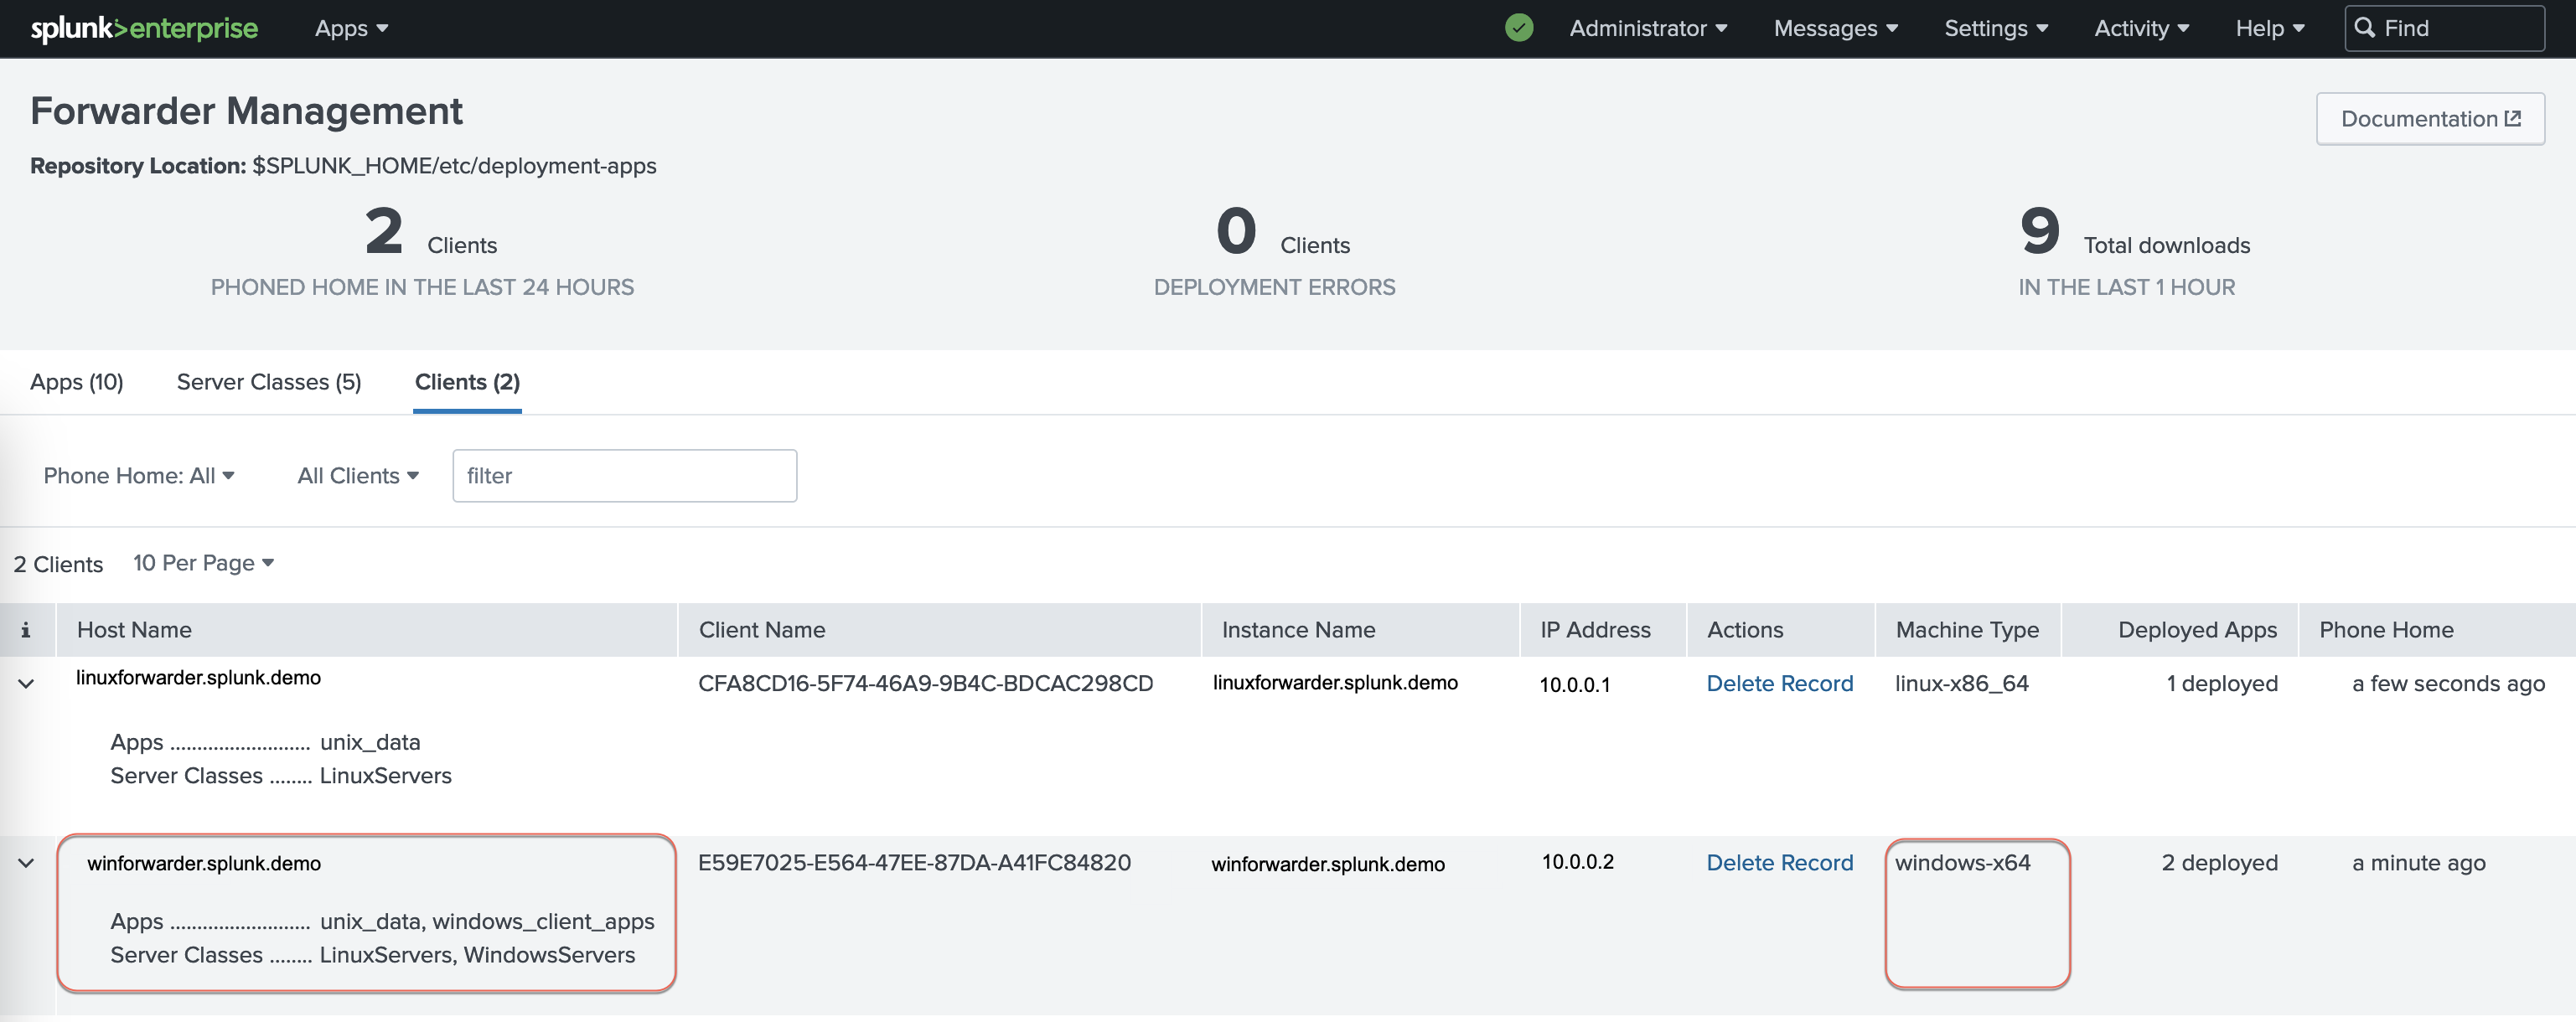2576x1022 pixels.
Task: Collapse the winforwarder.splunk.demo row
Action: [25, 862]
